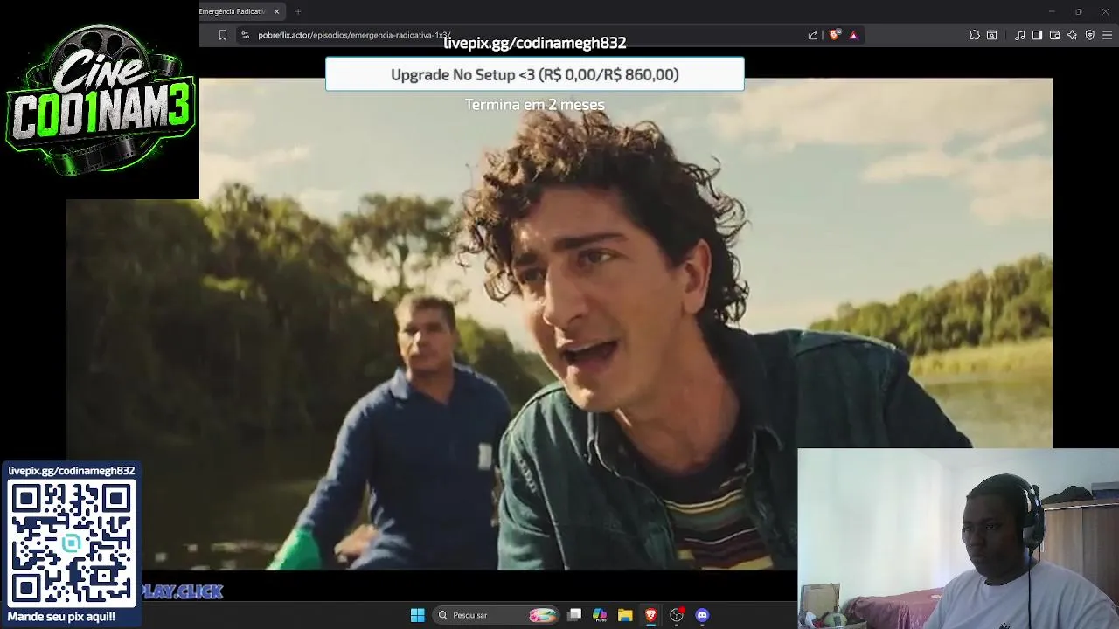Open the Brave Wallet icon
The image size is (1119, 629).
[x=1054, y=35]
